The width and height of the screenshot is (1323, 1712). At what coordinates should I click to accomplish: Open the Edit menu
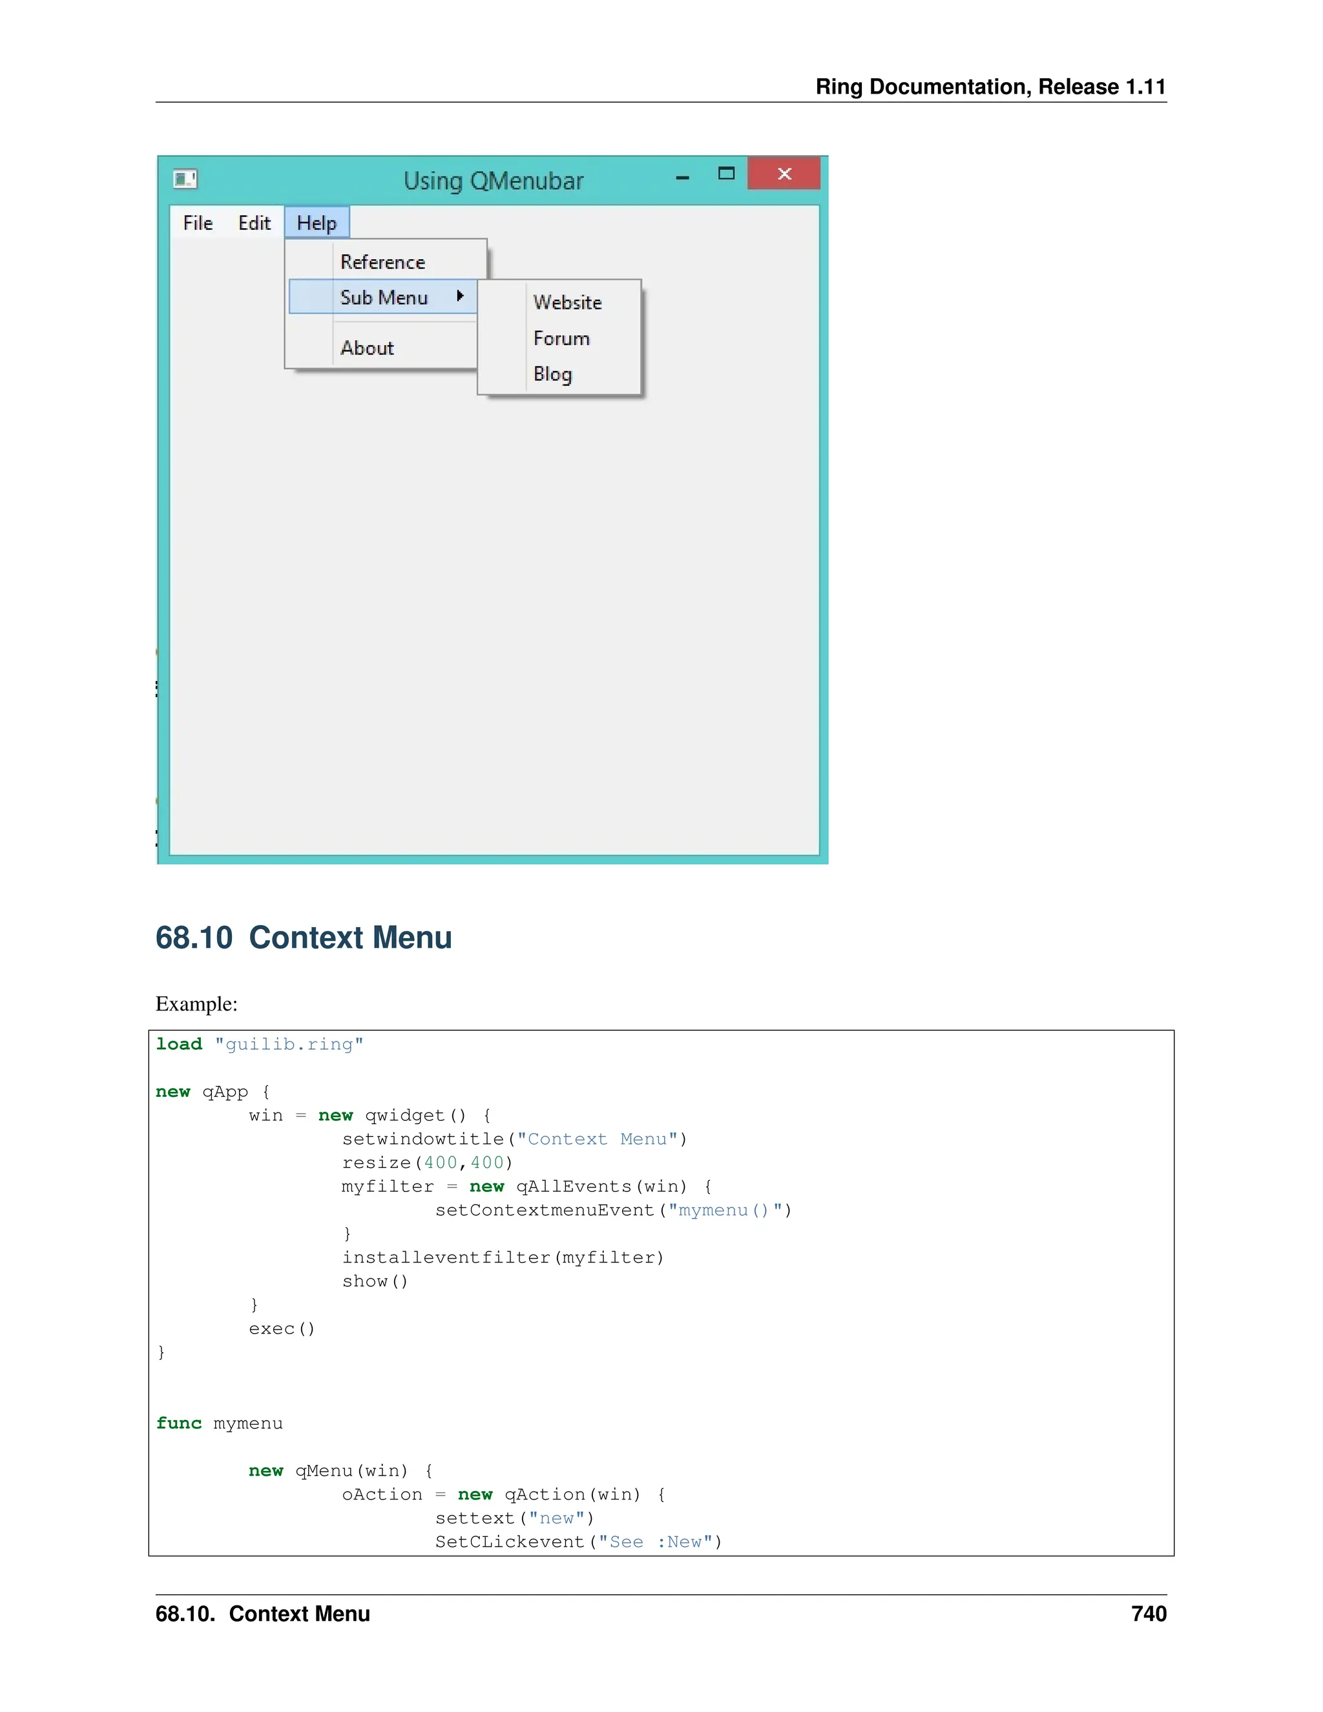coord(254,224)
